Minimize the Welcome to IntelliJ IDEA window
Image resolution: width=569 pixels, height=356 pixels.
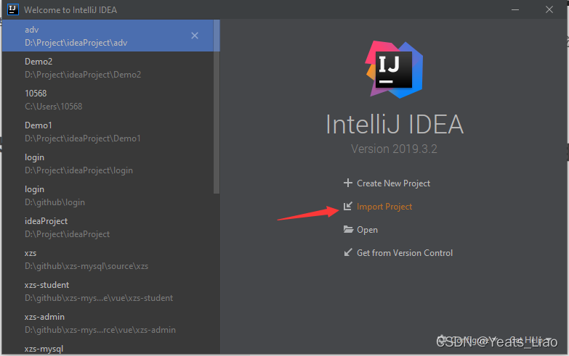tap(515, 9)
